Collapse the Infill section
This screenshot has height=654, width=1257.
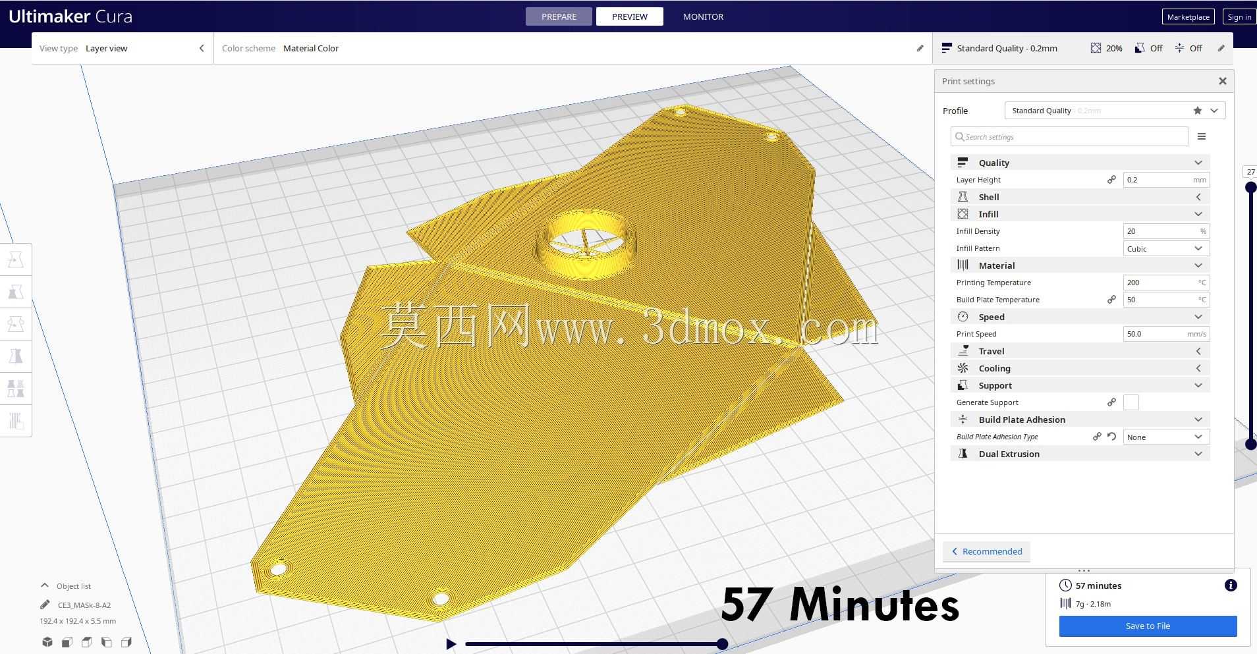(1080, 214)
